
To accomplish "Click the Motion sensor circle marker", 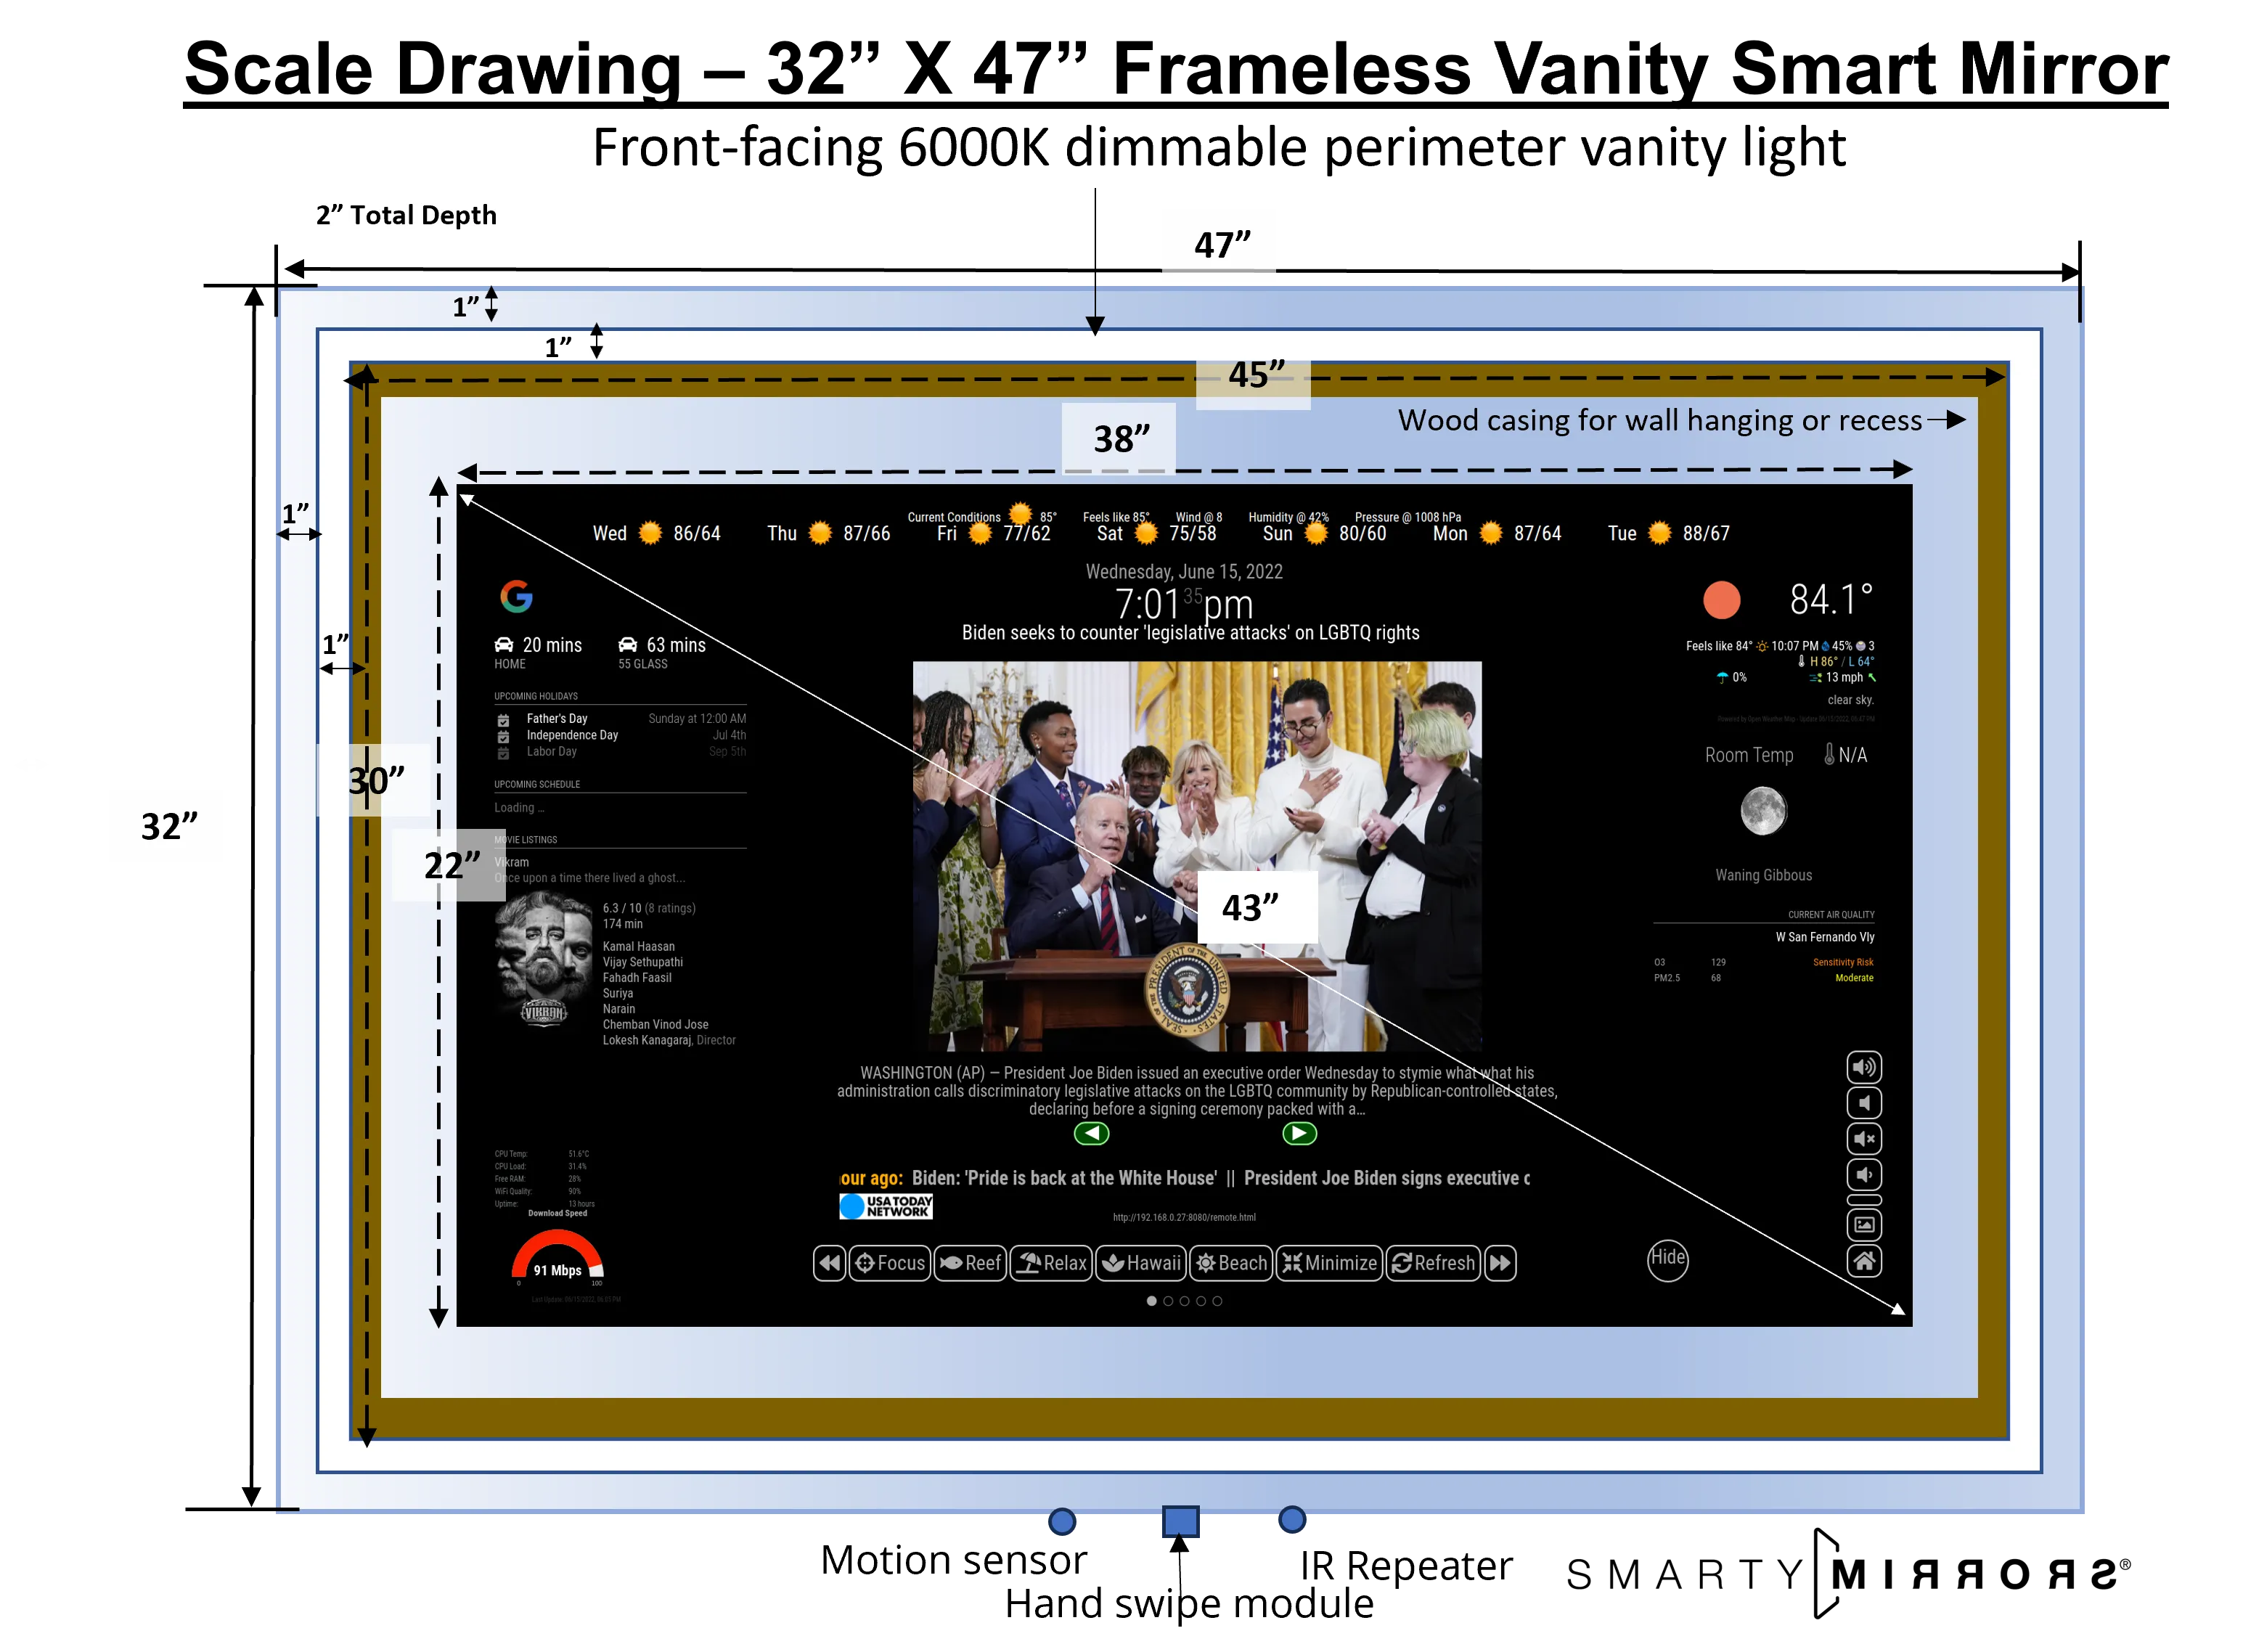I will [1062, 1522].
